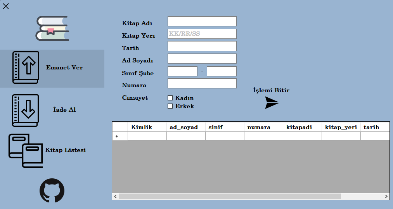This screenshot has width=393, height=209.
Task: Click the Kitap Adı label
Action: (x=137, y=23)
